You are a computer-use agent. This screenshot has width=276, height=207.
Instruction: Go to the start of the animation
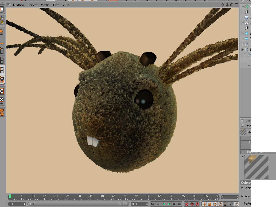pyautogui.click(x=153, y=204)
